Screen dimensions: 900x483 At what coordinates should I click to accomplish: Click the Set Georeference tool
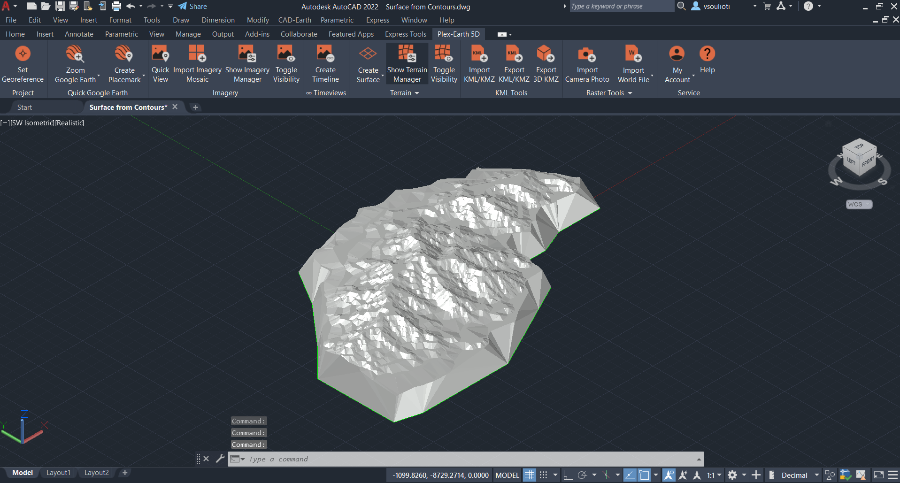click(x=23, y=64)
